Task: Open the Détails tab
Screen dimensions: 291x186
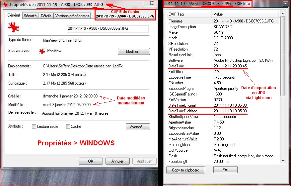Action: [46, 16]
